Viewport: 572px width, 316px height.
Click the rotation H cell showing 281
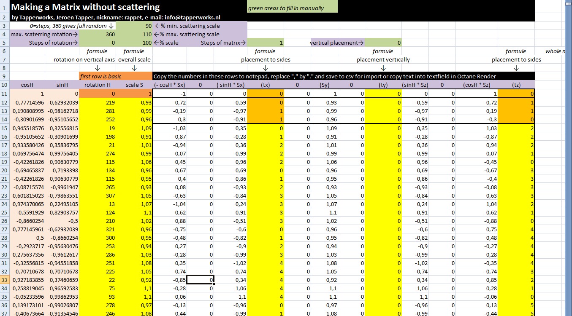coord(97,111)
